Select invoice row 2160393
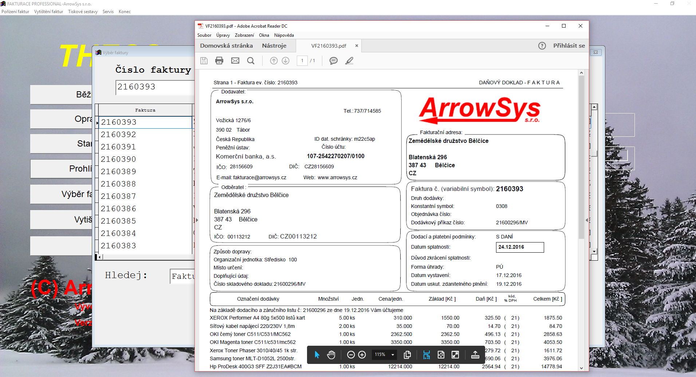 (x=145, y=122)
